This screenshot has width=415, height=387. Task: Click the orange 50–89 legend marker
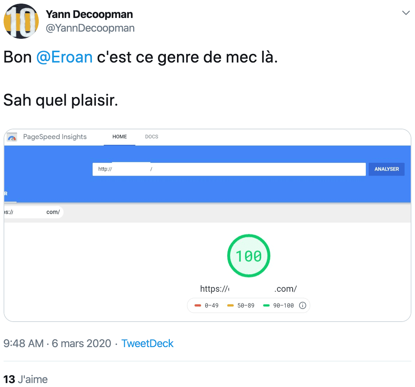[230, 305]
